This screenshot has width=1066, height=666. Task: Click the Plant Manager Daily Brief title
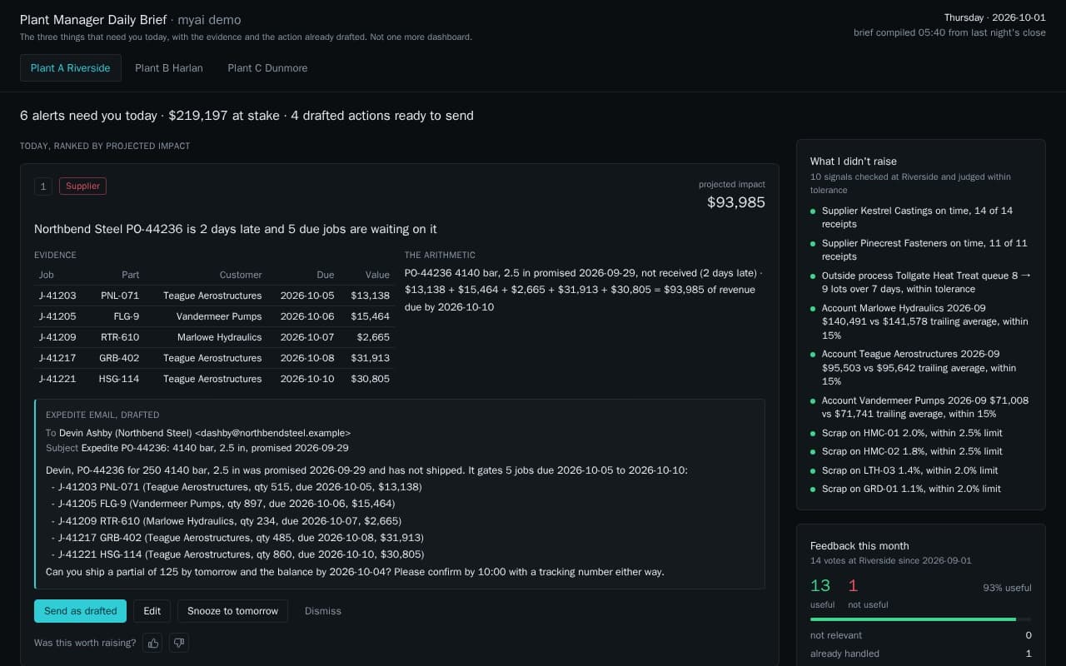93,19
